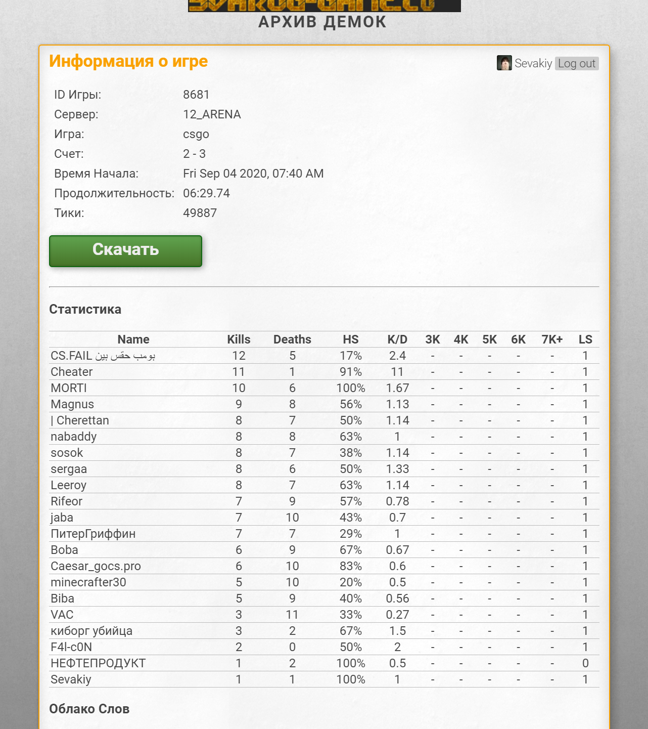
Task: Click the Log out button
Action: [x=577, y=63]
